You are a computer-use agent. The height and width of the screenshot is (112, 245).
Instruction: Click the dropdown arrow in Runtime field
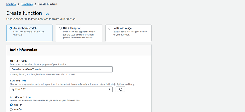coord(109,89)
